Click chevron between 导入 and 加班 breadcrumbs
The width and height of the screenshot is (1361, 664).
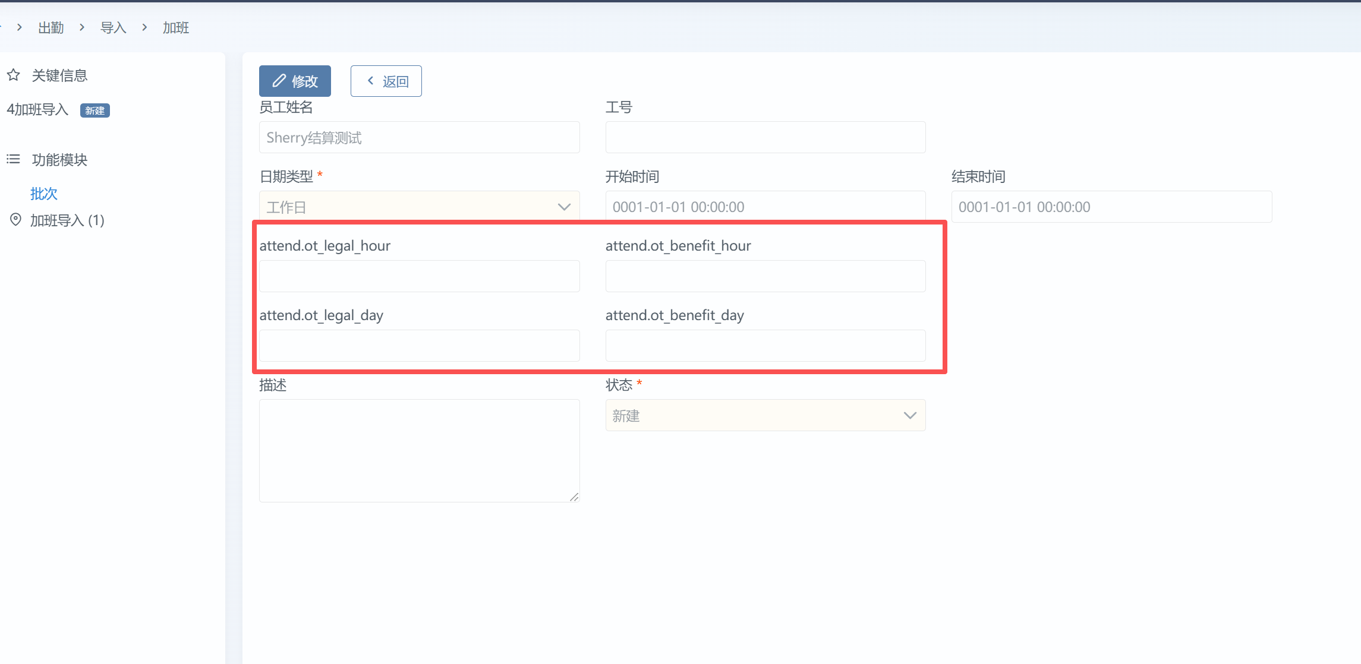point(144,27)
